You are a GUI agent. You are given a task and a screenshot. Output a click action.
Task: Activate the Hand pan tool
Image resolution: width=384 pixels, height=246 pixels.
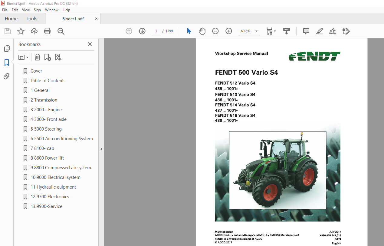click(202, 31)
